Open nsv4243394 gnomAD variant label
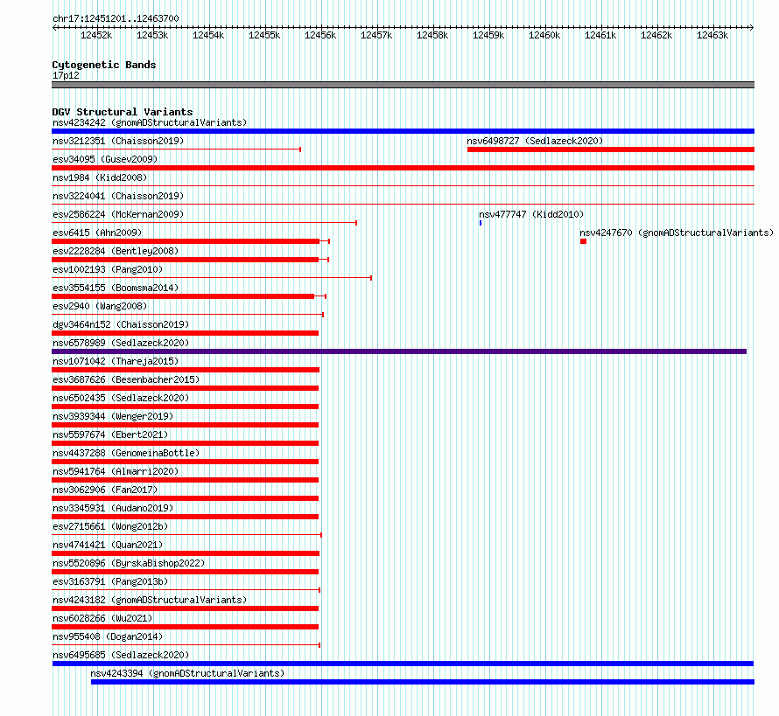Viewport: 779px width, 716px height. point(187,673)
